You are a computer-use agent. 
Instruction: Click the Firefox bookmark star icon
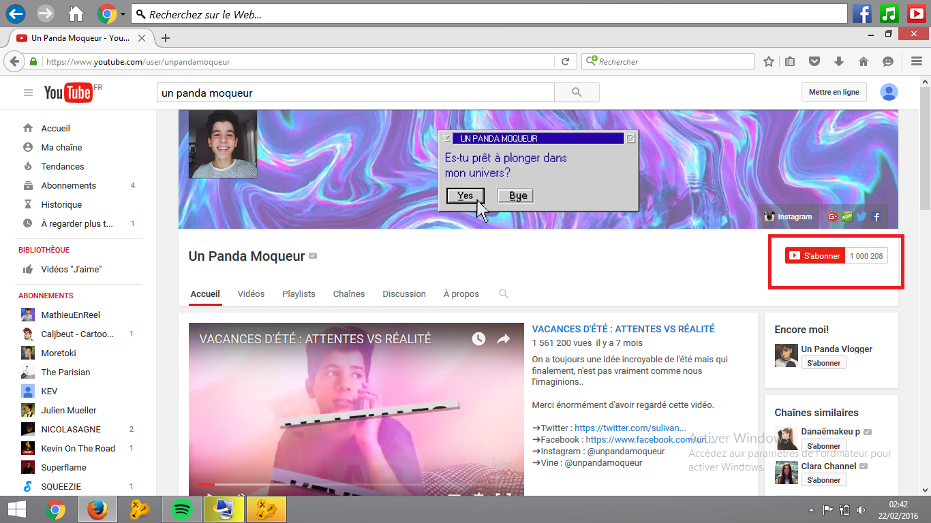tap(769, 61)
